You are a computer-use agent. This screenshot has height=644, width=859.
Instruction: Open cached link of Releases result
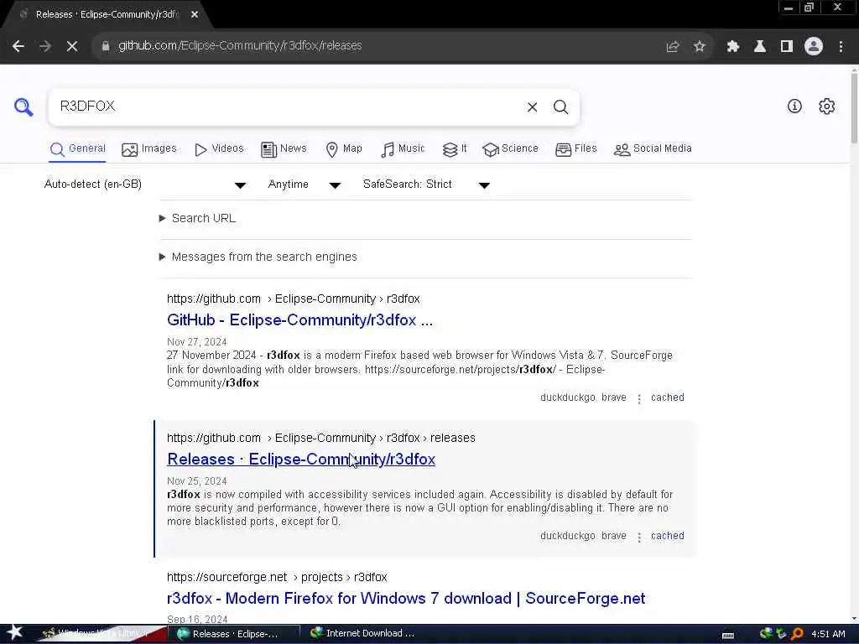tap(667, 536)
